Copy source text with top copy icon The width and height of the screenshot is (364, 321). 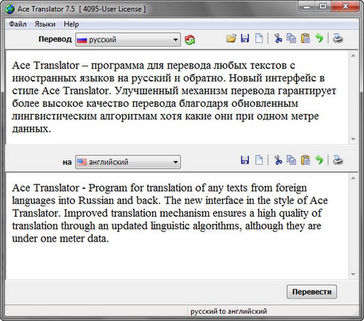pyautogui.click(x=291, y=38)
